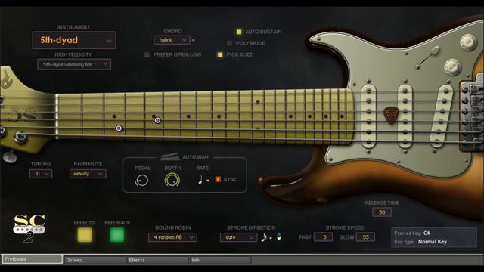The height and width of the screenshot is (272, 484).
Task: Click the Release Time value field
Action: pos(382,212)
